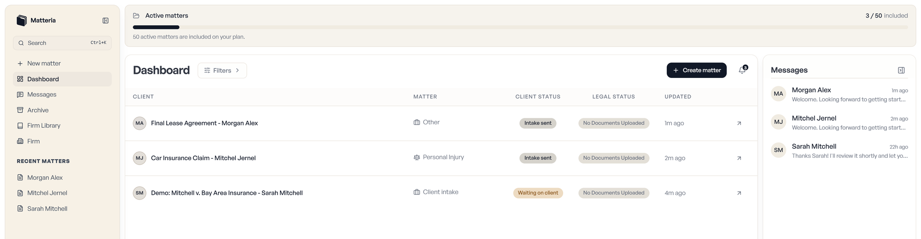Click the 3 / 50 included text
Image resolution: width=921 pixels, height=239 pixels.
click(x=886, y=16)
